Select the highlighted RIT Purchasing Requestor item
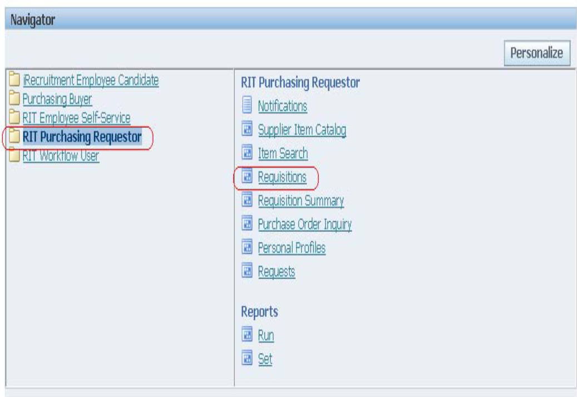Viewport: 577px width, 397px height. coord(82,137)
